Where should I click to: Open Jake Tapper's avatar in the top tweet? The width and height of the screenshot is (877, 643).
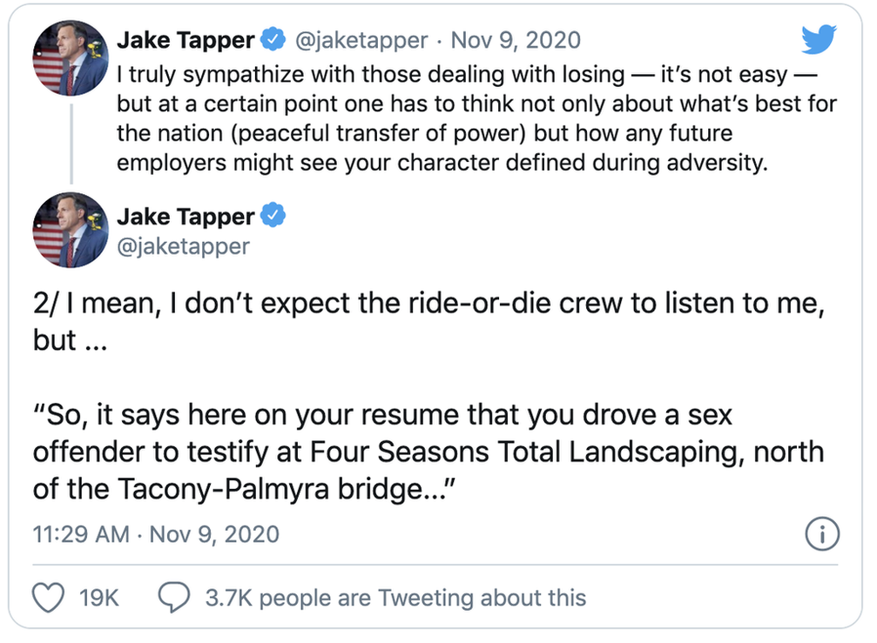coord(70,59)
